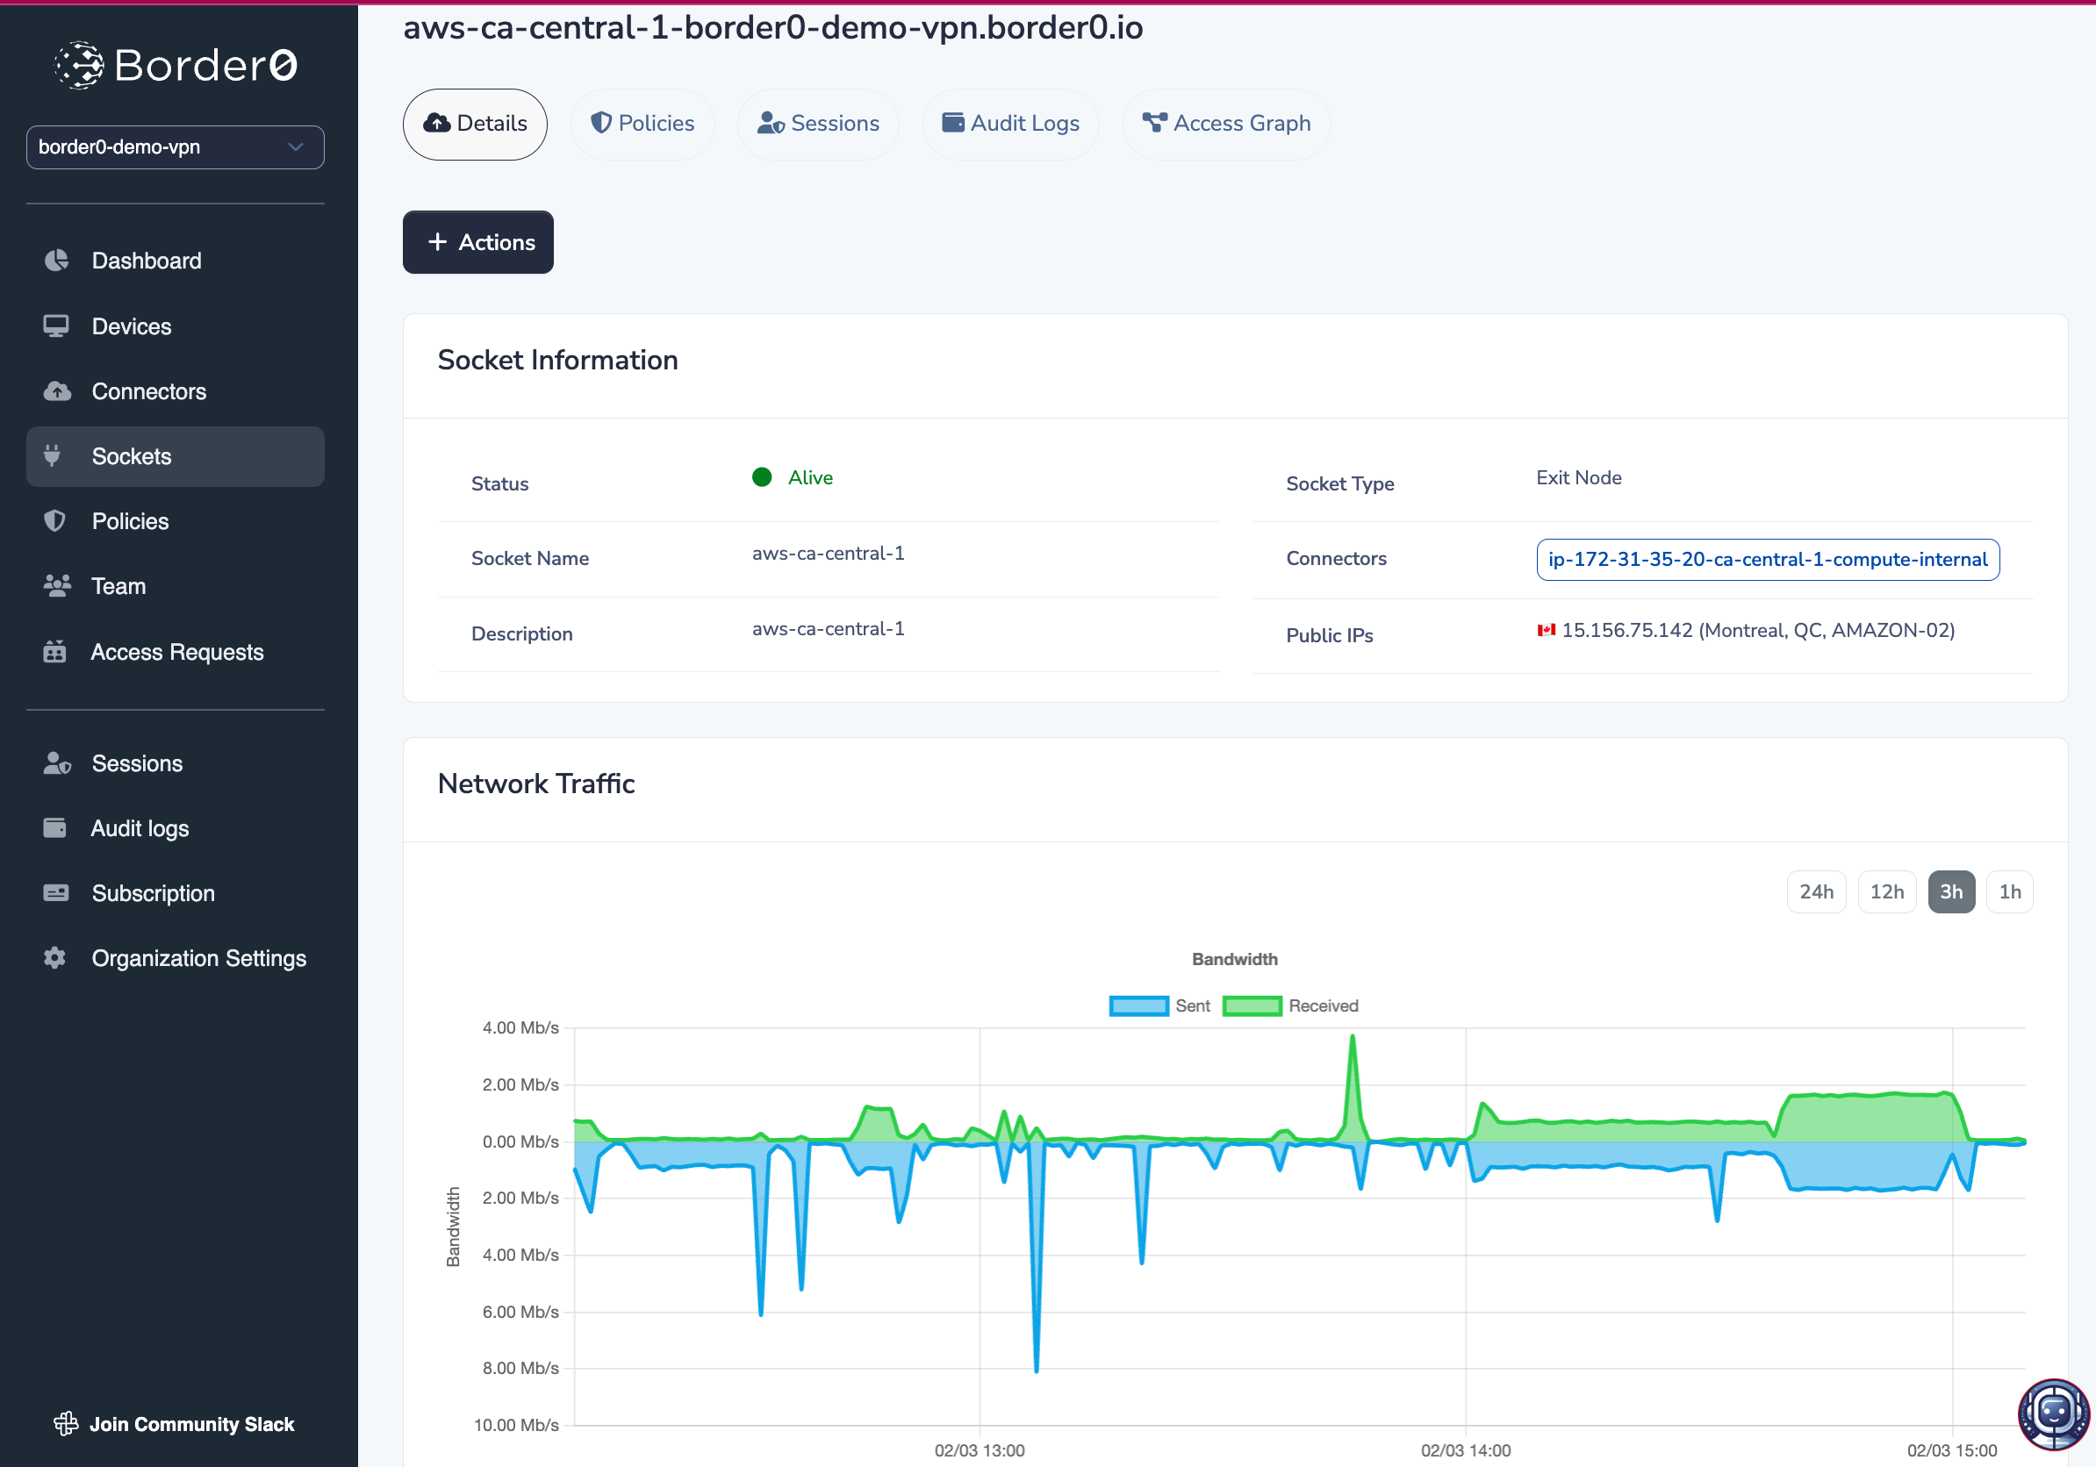This screenshot has height=1467, width=2096.
Task: Click the Team people icon
Action: pos(56,586)
